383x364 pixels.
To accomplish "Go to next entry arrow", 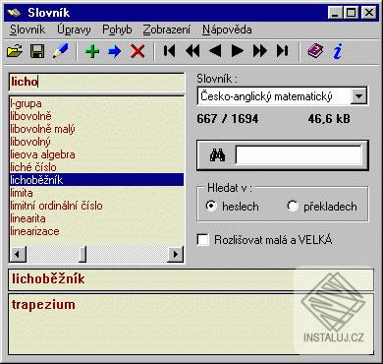I will [x=238, y=51].
